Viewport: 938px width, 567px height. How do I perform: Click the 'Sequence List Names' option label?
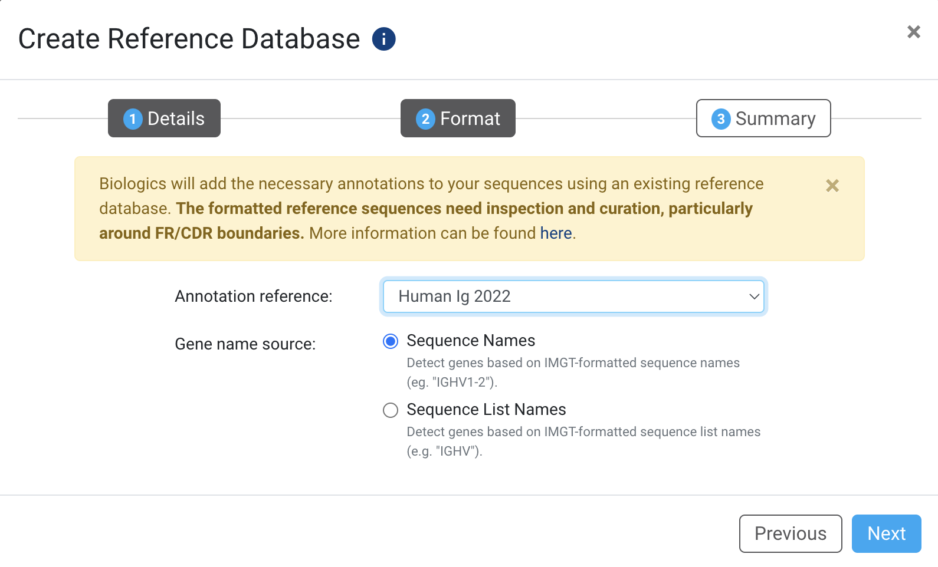(486, 410)
